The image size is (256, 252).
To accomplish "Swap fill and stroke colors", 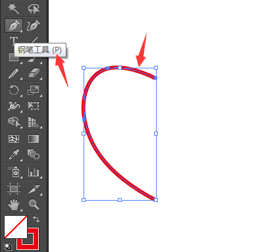I will 36,219.
